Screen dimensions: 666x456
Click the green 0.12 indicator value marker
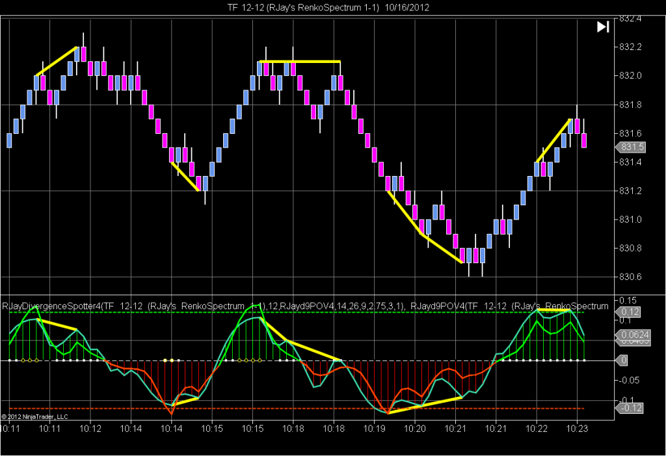[630, 311]
